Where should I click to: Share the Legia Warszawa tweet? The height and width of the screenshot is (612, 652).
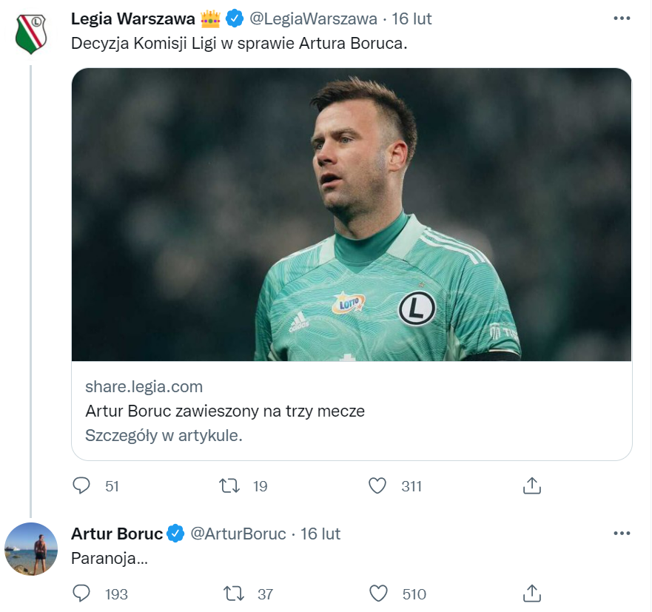[532, 485]
